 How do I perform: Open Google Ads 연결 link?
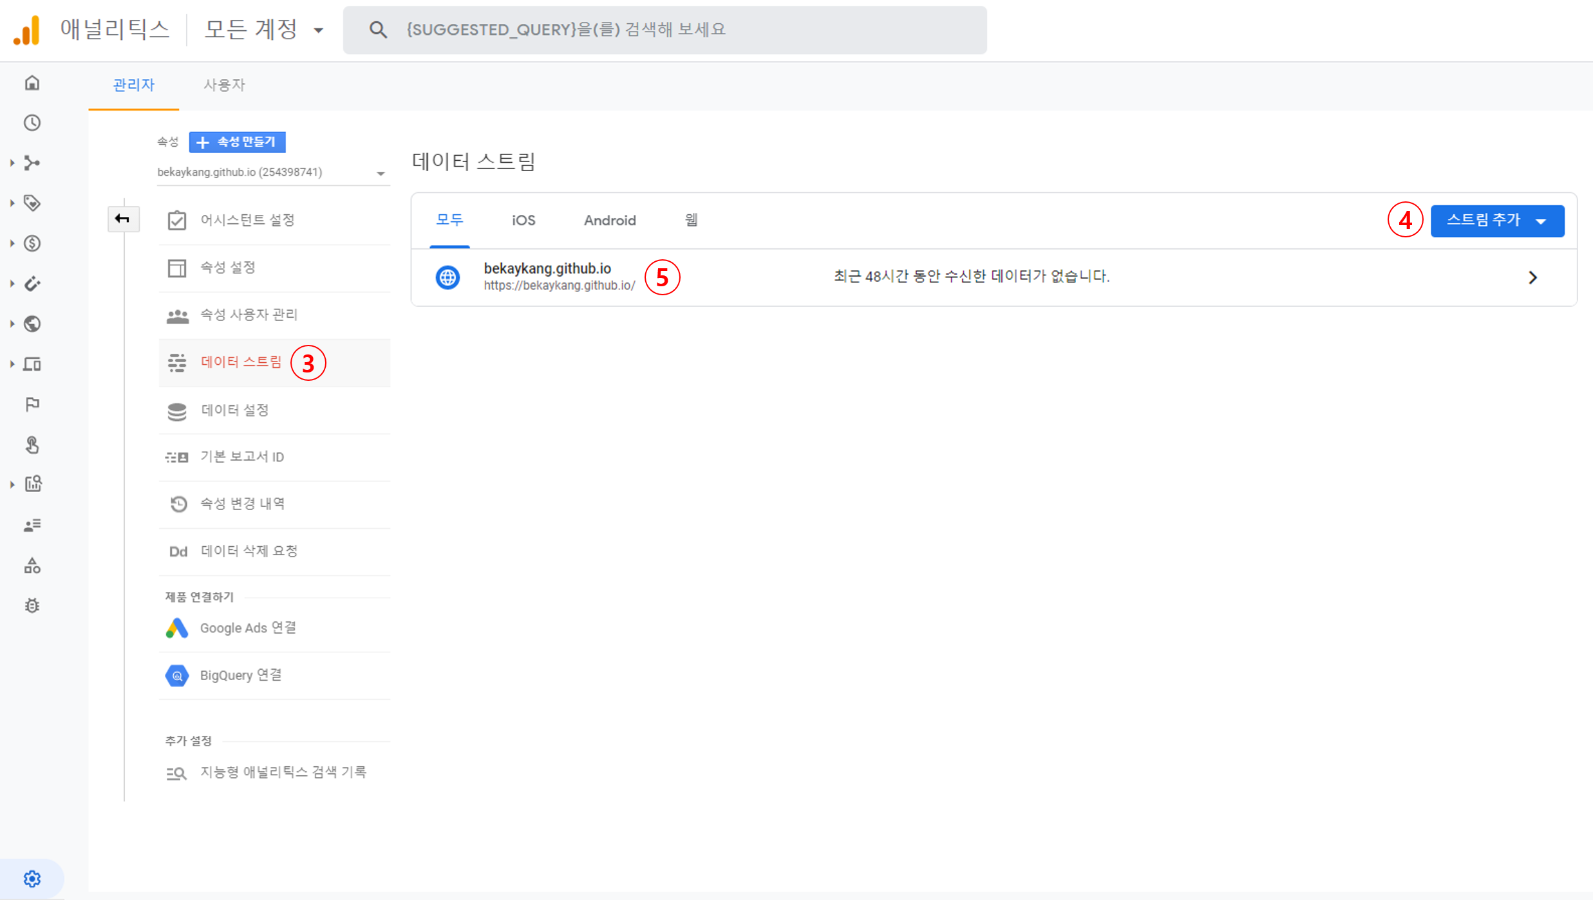(248, 628)
